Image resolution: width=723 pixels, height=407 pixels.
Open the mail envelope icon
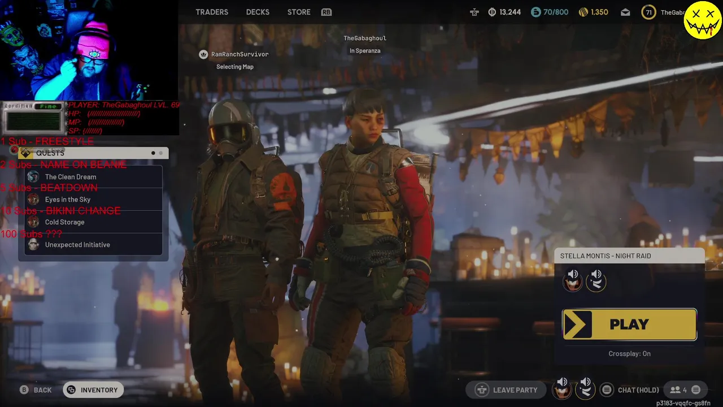[625, 12]
